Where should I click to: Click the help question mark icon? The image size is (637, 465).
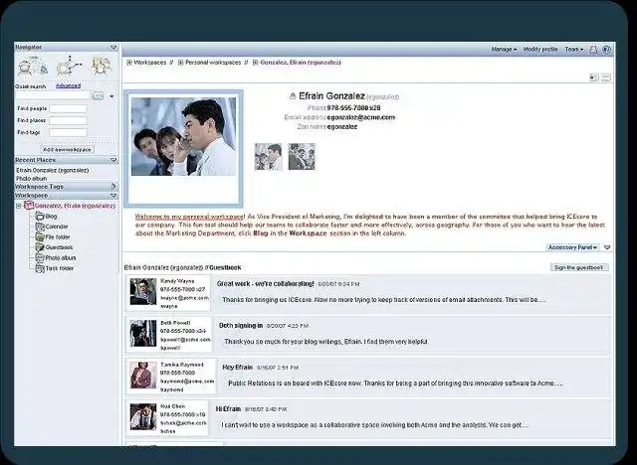(606, 50)
